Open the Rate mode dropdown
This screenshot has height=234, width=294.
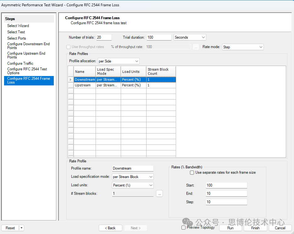pyautogui.click(x=242, y=47)
